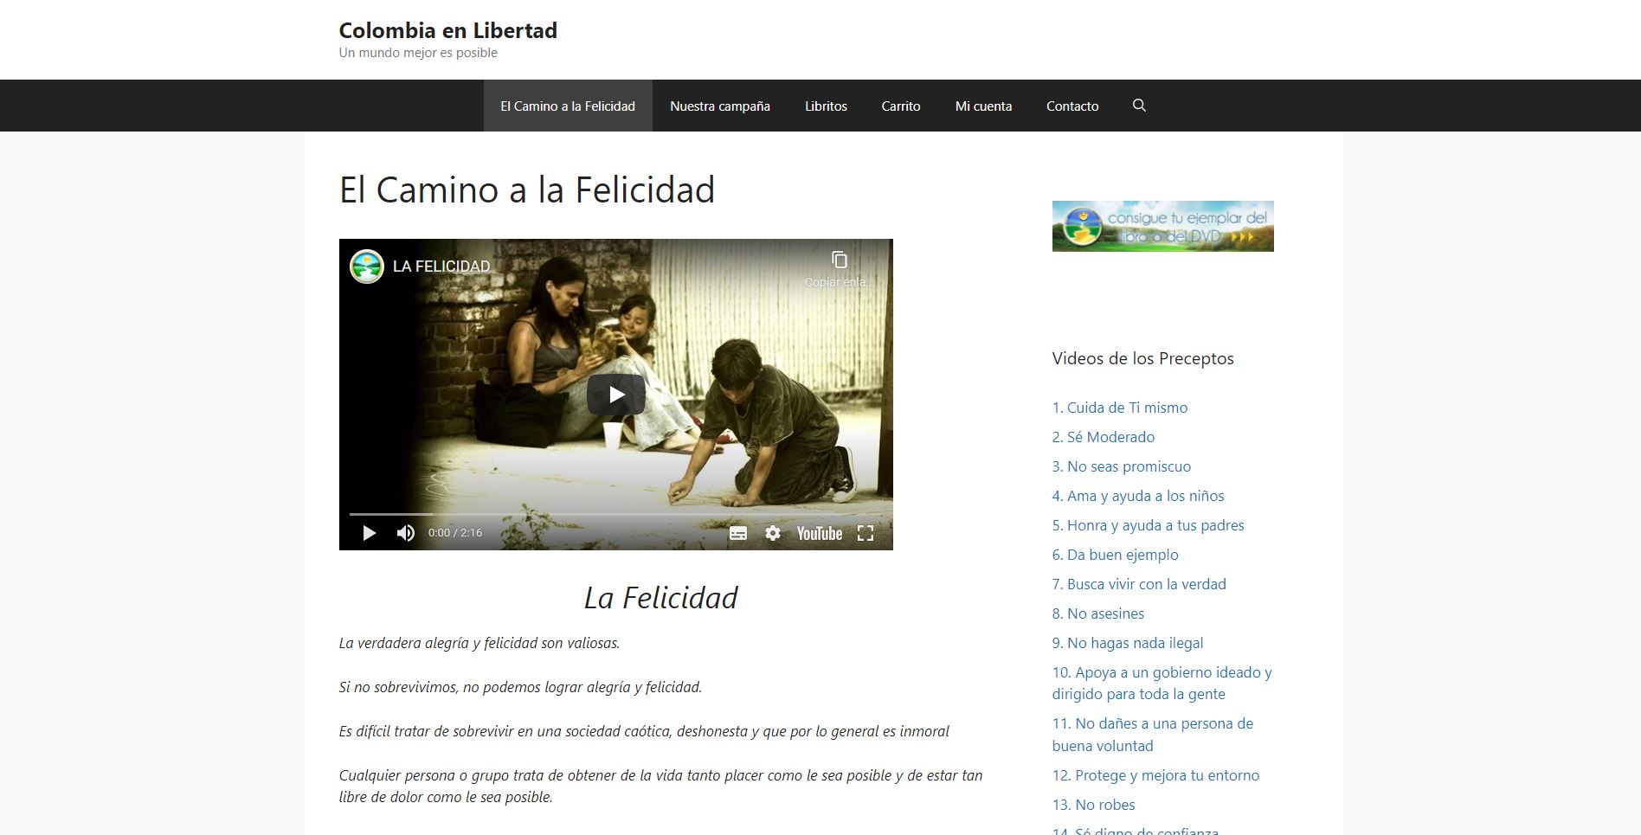The image size is (1641, 835).
Task: Mute the video with the speaker icon
Action: pyautogui.click(x=405, y=533)
